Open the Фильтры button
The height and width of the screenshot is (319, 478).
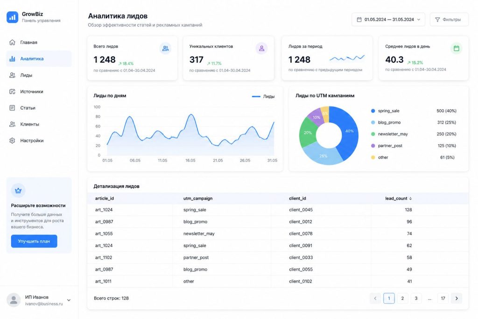point(449,20)
